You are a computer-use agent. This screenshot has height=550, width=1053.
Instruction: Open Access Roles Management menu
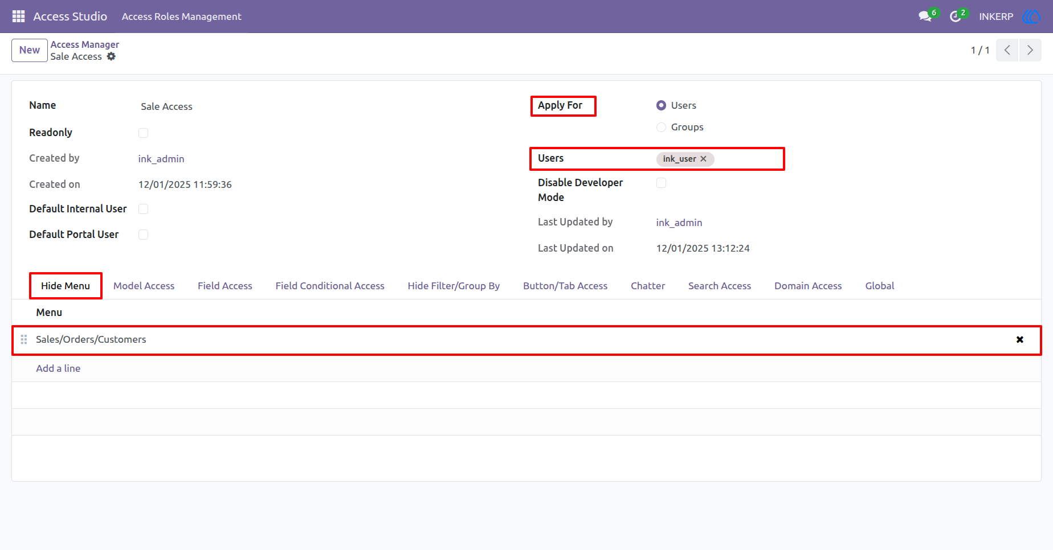tap(181, 17)
